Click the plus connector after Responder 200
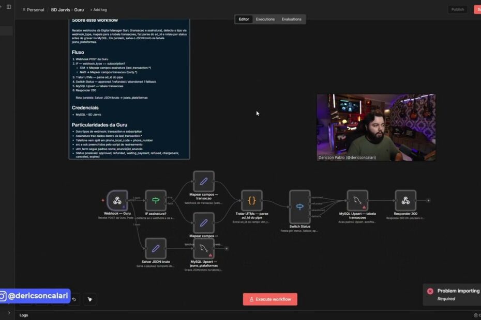The width and height of the screenshot is (481, 320). pos(428,200)
